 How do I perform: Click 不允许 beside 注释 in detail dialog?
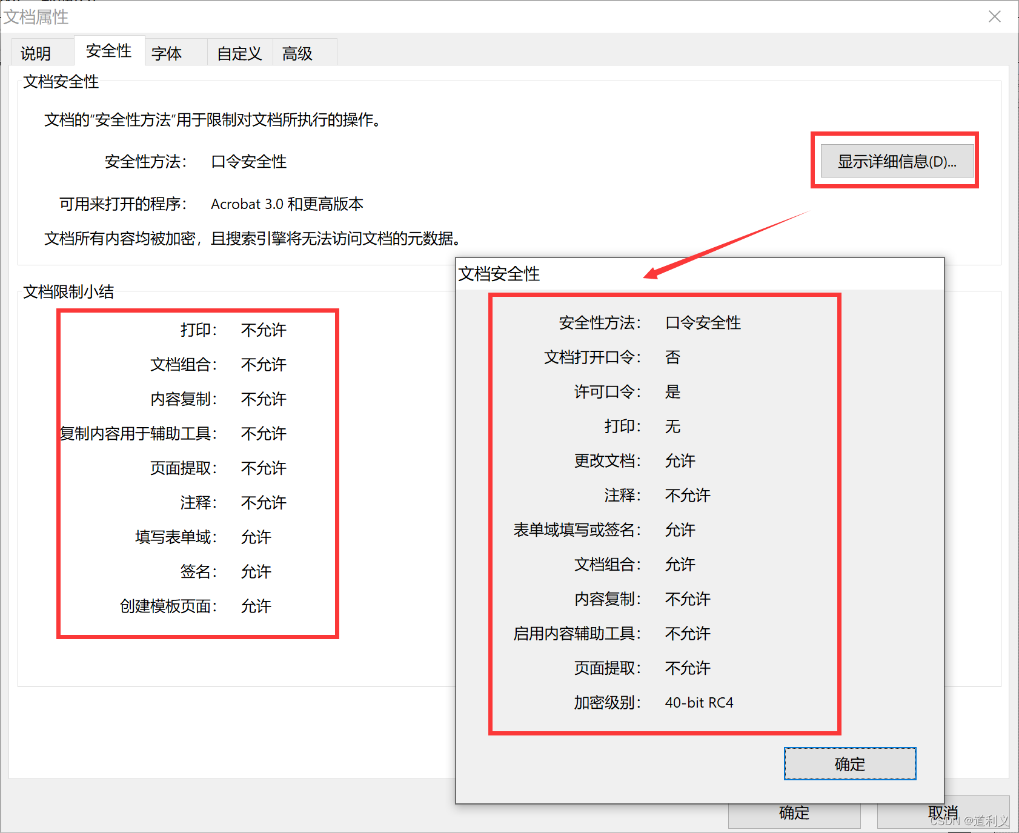tap(686, 496)
